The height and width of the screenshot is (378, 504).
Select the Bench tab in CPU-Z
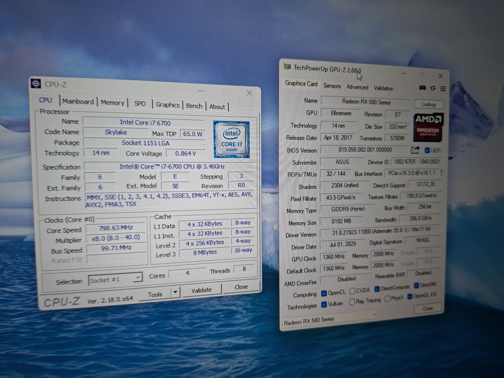point(194,106)
